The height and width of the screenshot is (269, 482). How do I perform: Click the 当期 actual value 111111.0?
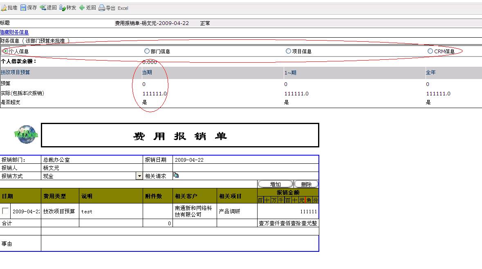[155, 94]
